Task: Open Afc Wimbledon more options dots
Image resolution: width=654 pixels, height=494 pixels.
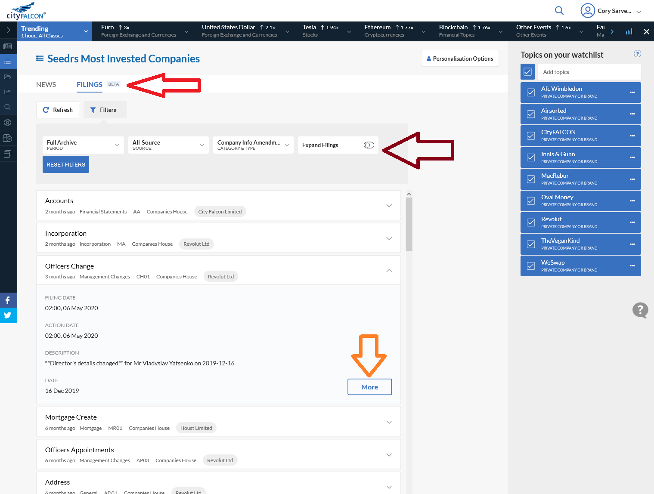Action: point(632,93)
